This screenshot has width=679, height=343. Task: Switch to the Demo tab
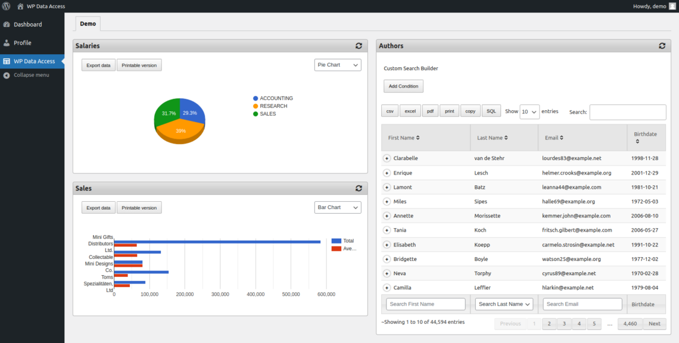click(x=88, y=24)
